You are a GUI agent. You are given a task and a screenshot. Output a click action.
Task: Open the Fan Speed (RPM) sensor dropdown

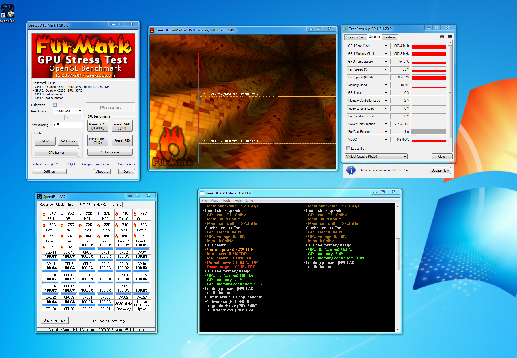tap(368, 77)
